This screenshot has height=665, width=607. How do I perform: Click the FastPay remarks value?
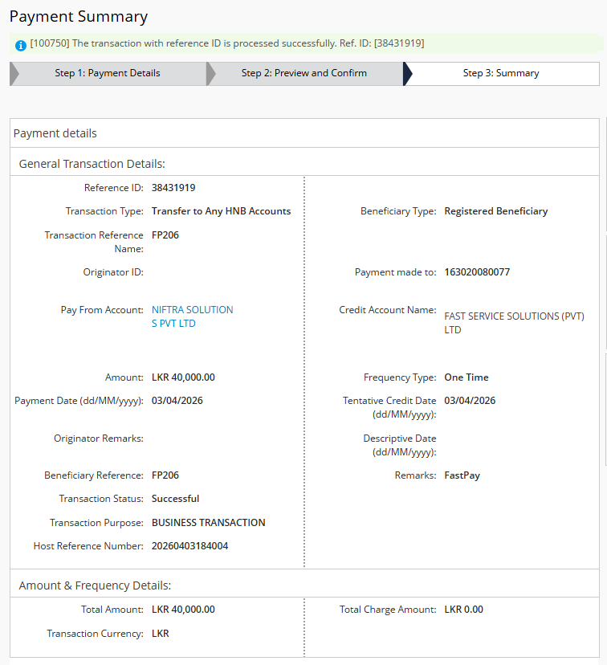(462, 475)
